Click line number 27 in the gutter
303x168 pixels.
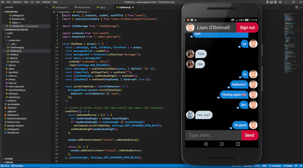pyautogui.click(x=57, y=108)
